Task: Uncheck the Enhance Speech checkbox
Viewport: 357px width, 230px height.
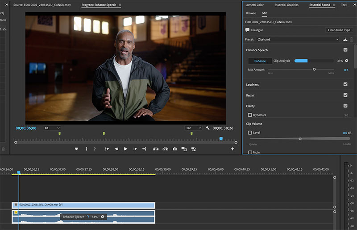Action: [x=345, y=49]
